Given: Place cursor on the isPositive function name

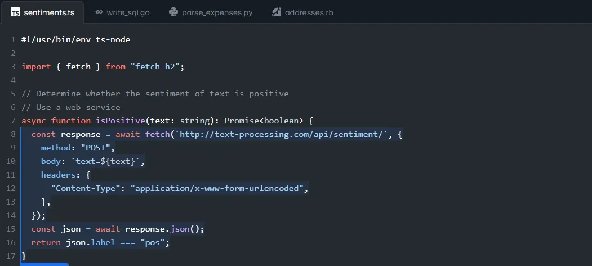Looking at the screenshot, I should click(121, 121).
